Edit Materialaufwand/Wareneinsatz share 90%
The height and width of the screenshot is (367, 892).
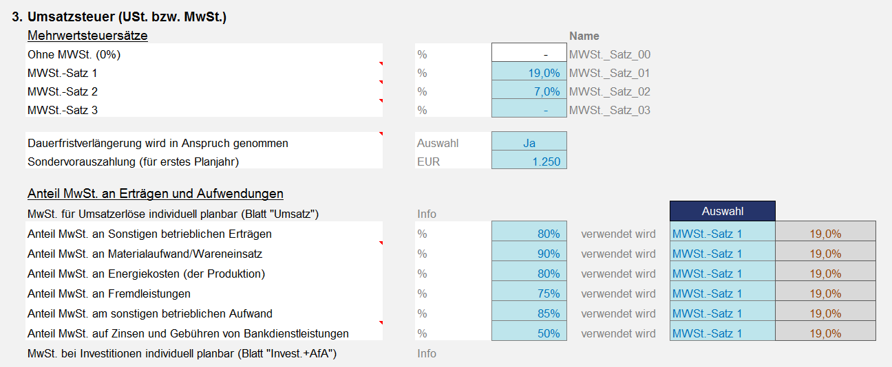pos(529,254)
